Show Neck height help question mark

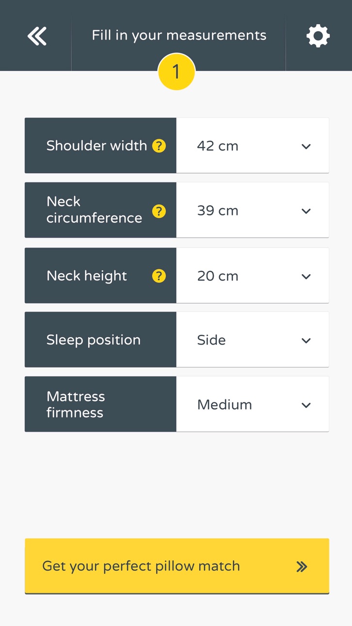(159, 276)
